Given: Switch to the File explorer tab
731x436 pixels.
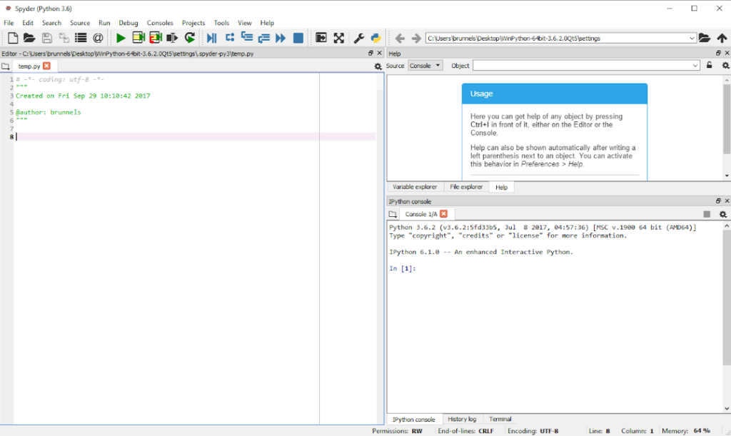Looking at the screenshot, I should pyautogui.click(x=466, y=187).
